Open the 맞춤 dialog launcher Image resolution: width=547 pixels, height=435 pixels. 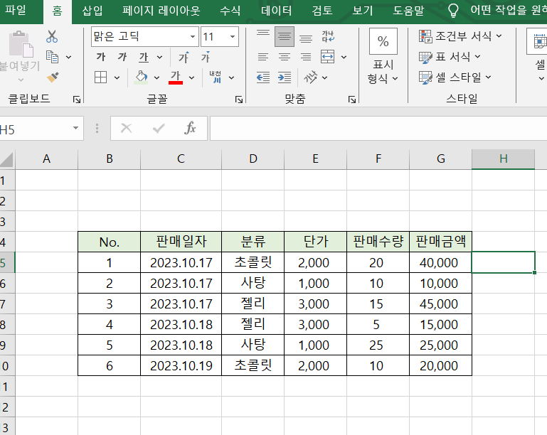click(x=352, y=100)
